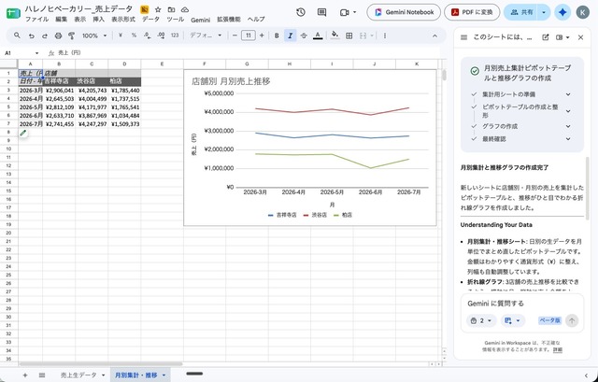The width and height of the screenshot is (598, 382).
Task: Open the 詳細 link in Gemini disclaimer
Action: coord(558,349)
